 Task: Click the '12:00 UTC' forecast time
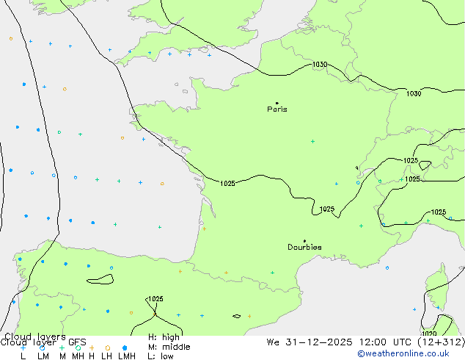coord(385,342)
